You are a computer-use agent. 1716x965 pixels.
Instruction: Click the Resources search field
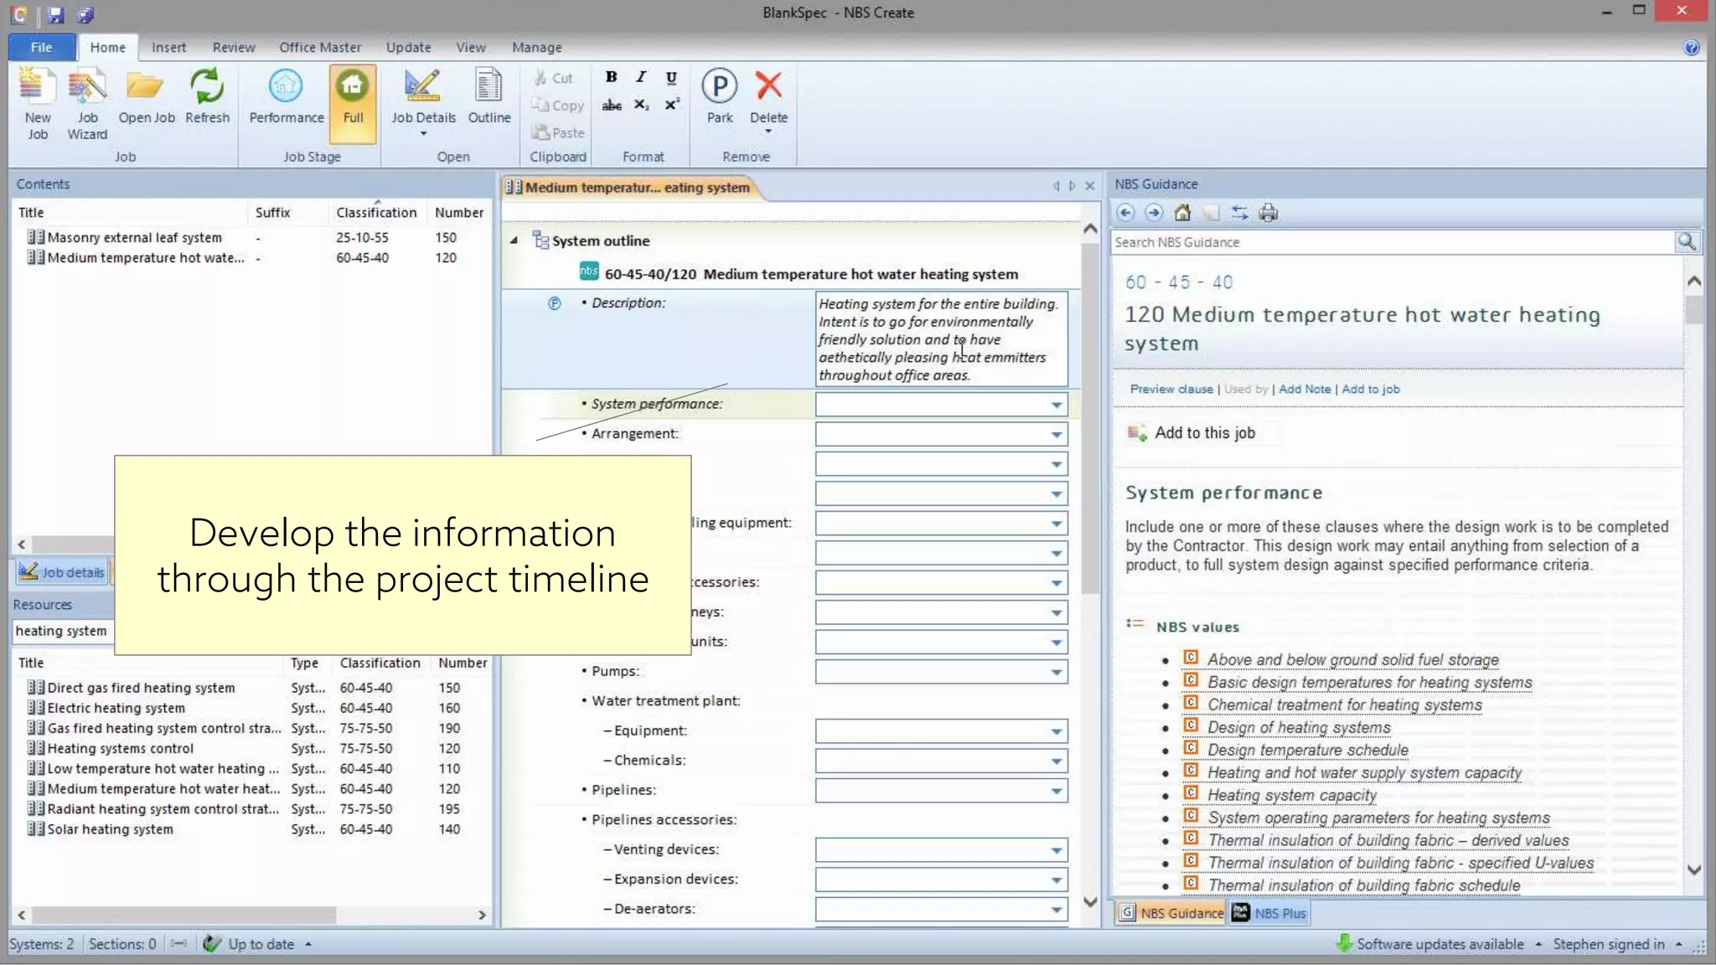pyautogui.click(x=64, y=631)
